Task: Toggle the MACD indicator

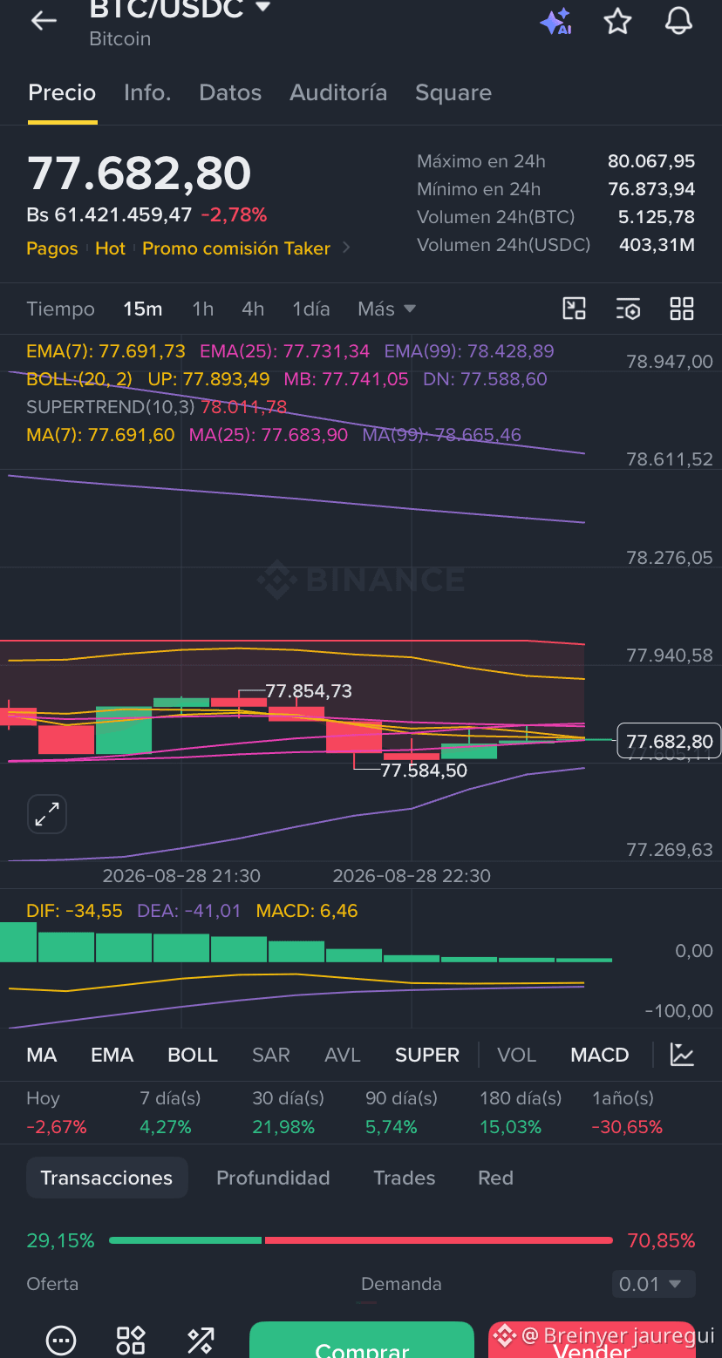Action: click(600, 1055)
